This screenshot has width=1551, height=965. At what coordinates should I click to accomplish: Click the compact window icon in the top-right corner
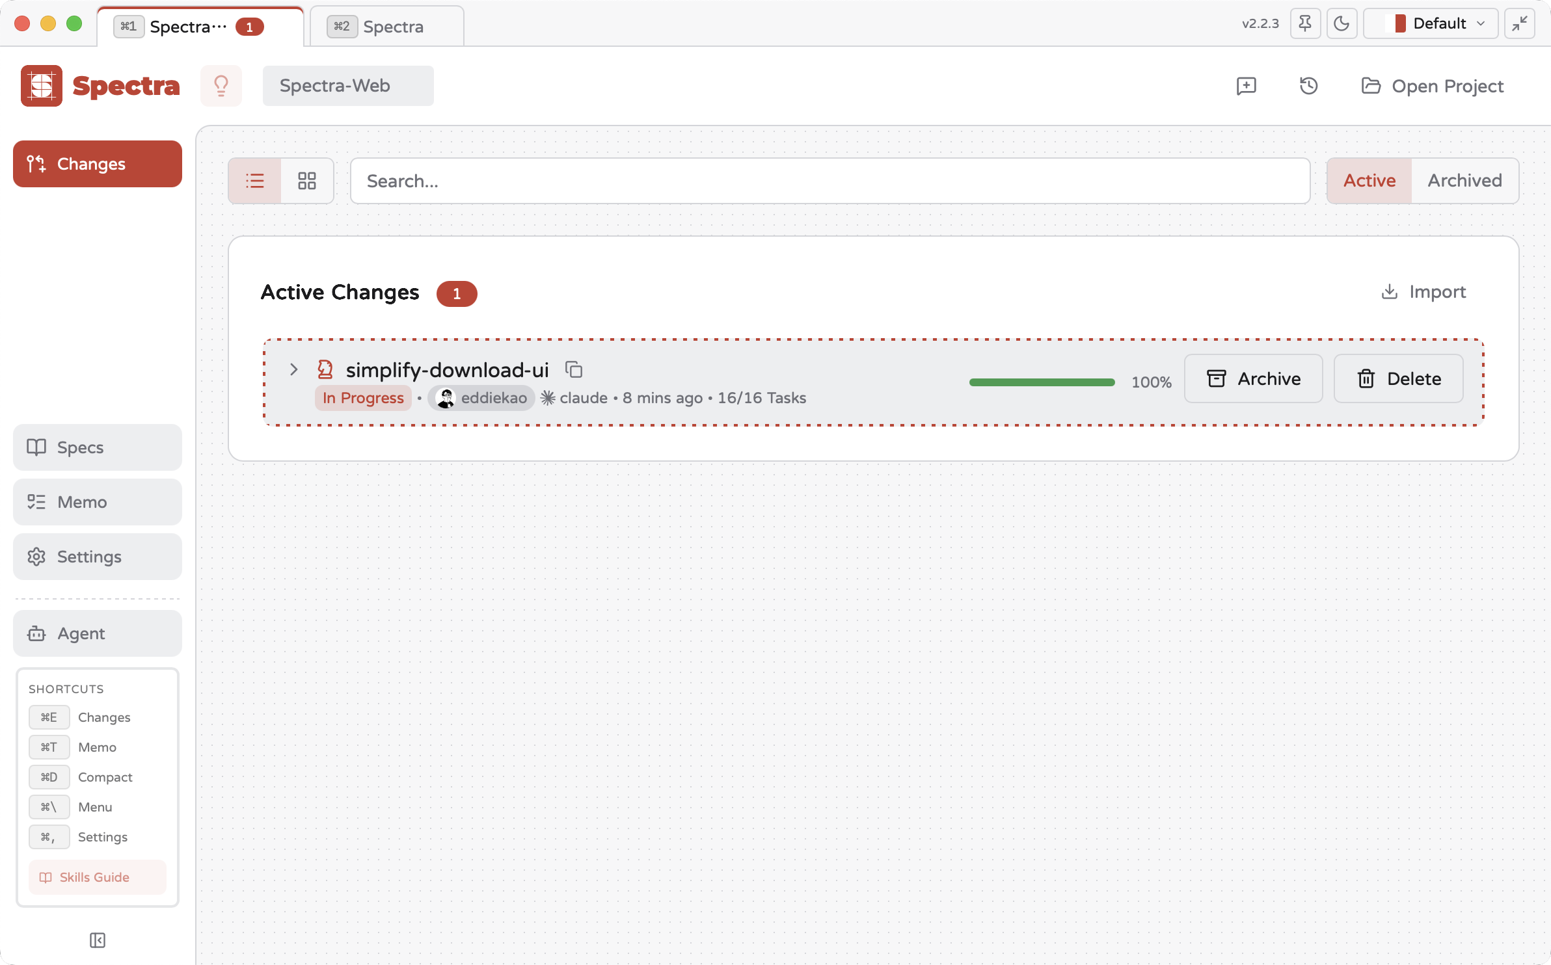1520,24
